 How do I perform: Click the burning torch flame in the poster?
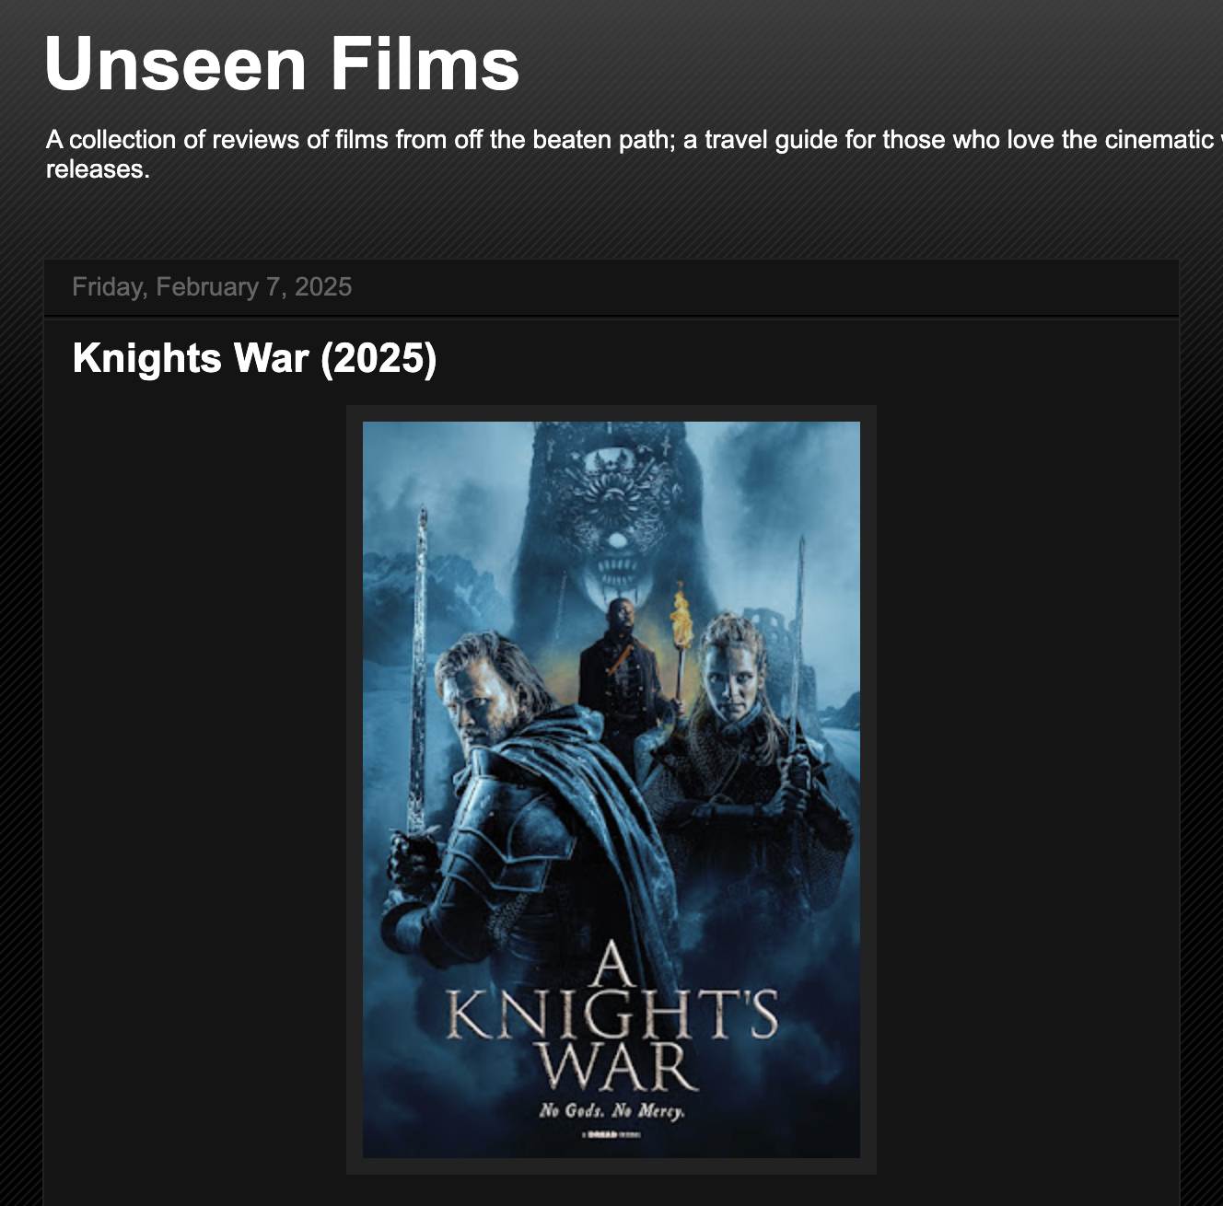[680, 615]
